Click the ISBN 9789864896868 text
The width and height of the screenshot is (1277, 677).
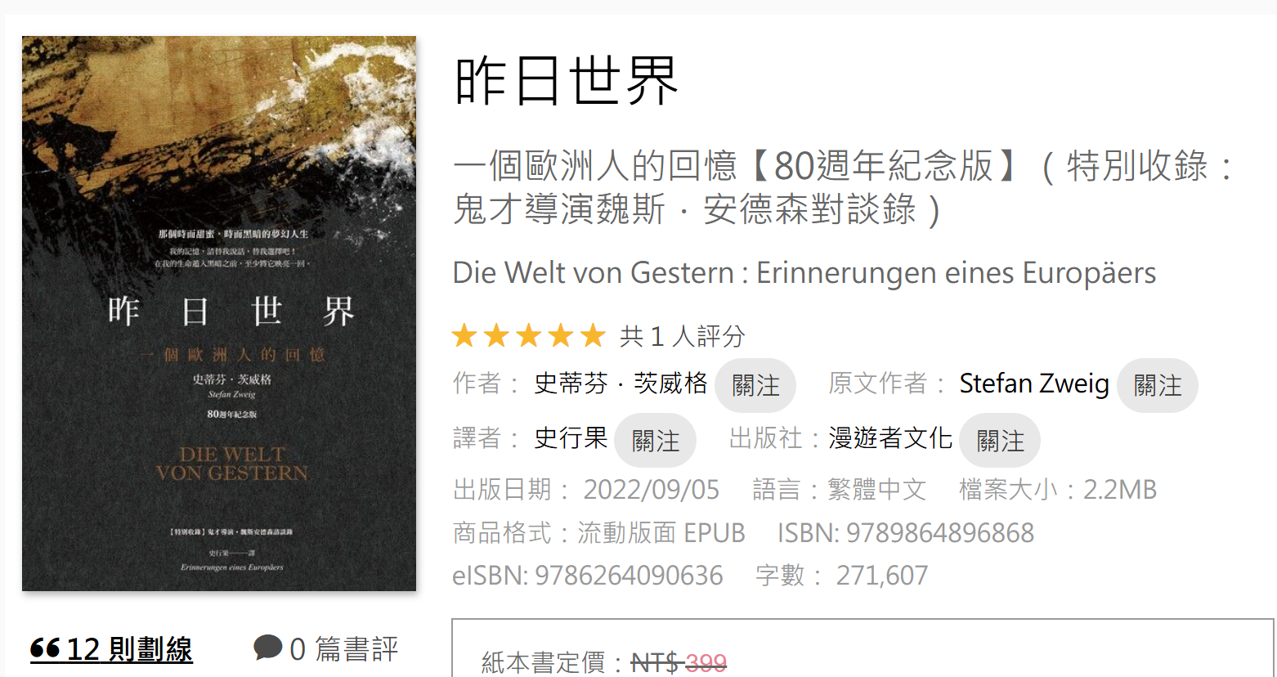[x=906, y=533]
